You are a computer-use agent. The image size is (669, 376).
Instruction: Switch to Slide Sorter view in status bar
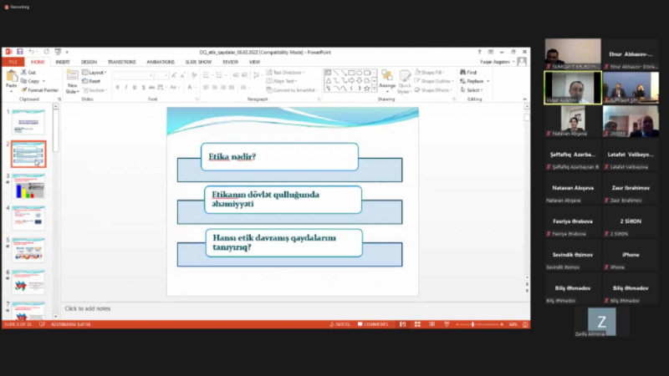[x=417, y=324]
